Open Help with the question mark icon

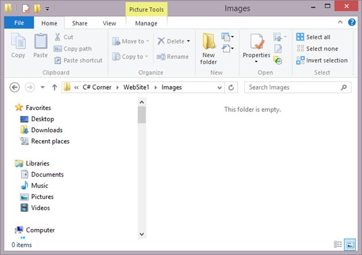coord(352,23)
